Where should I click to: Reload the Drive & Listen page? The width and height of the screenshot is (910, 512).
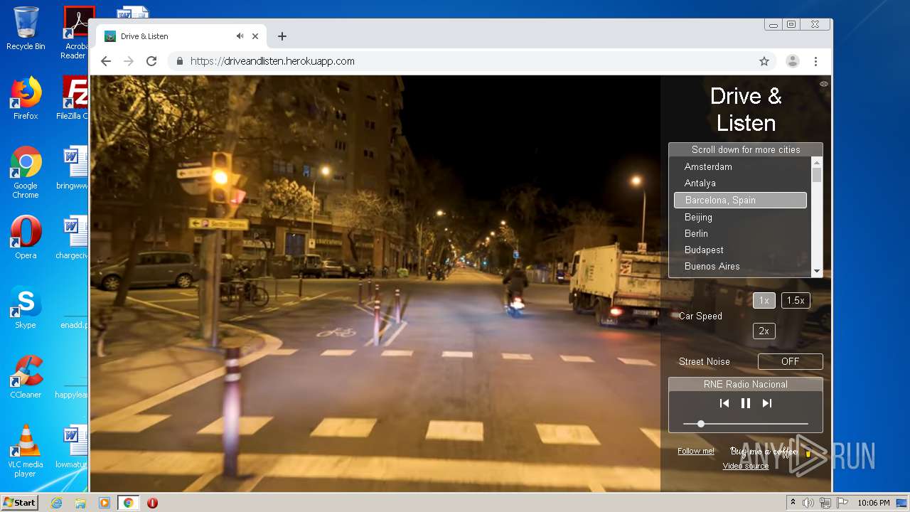(x=151, y=61)
